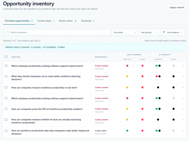Check the workforce planning decisions row checkbox
This screenshot has width=189, height=141.
6,76
